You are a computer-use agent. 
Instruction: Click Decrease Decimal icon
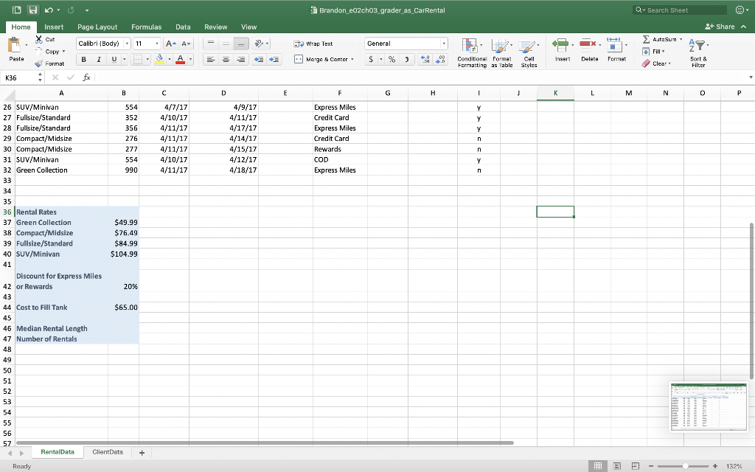(x=441, y=59)
